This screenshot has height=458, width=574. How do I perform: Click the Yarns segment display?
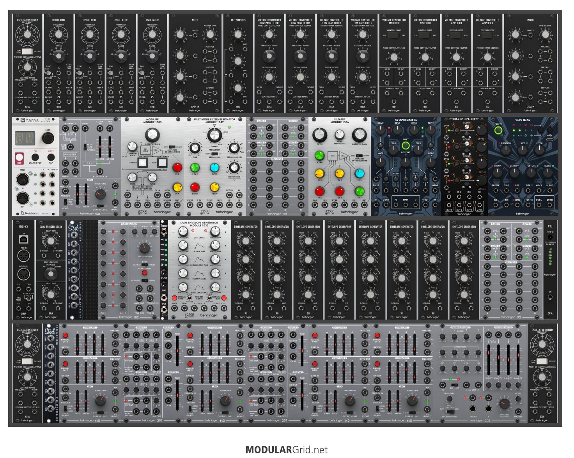[x=25, y=138]
